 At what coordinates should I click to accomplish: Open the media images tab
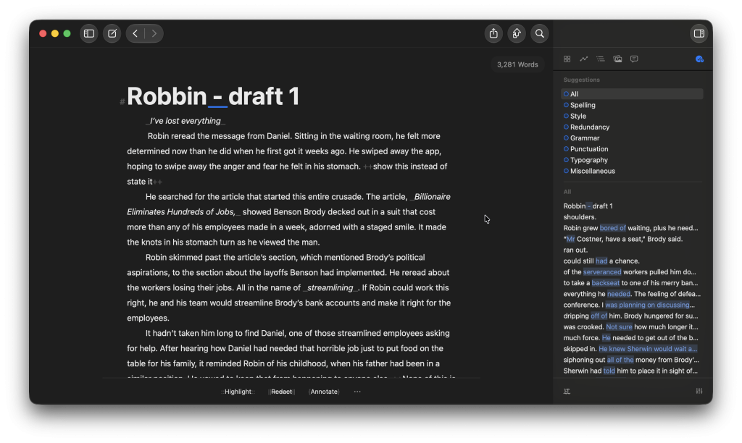click(617, 59)
